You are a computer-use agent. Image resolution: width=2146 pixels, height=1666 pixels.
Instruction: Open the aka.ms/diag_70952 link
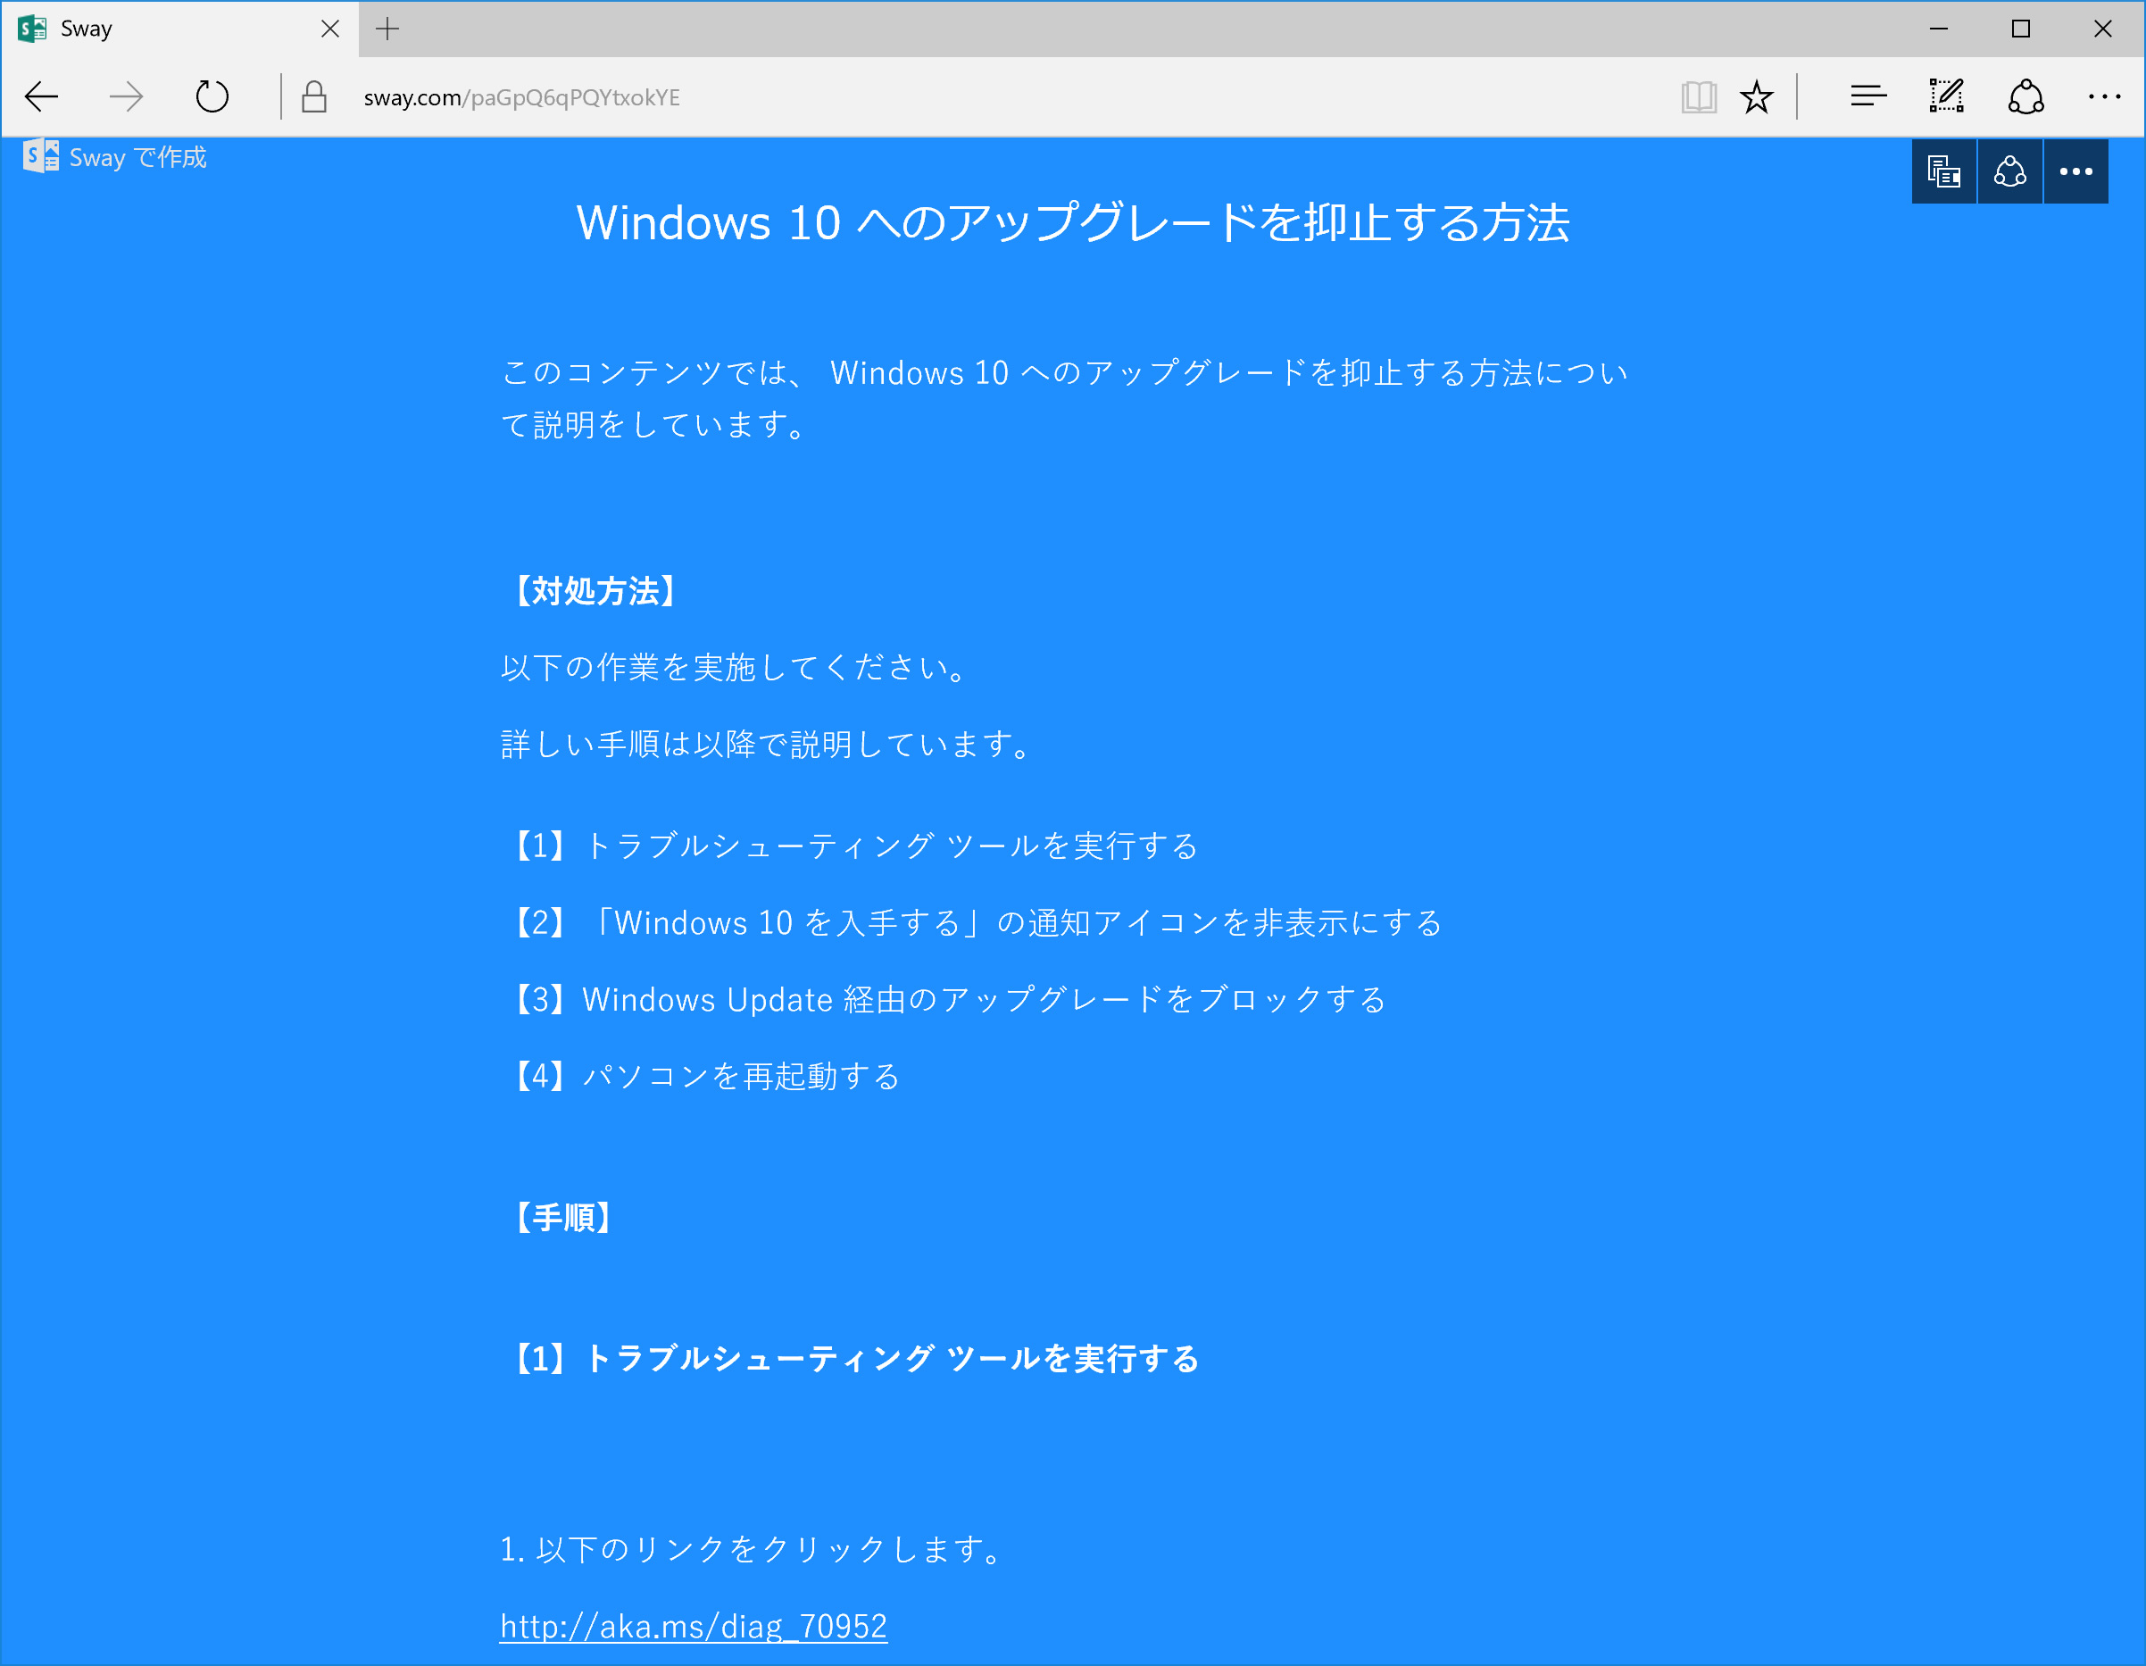tap(693, 1626)
